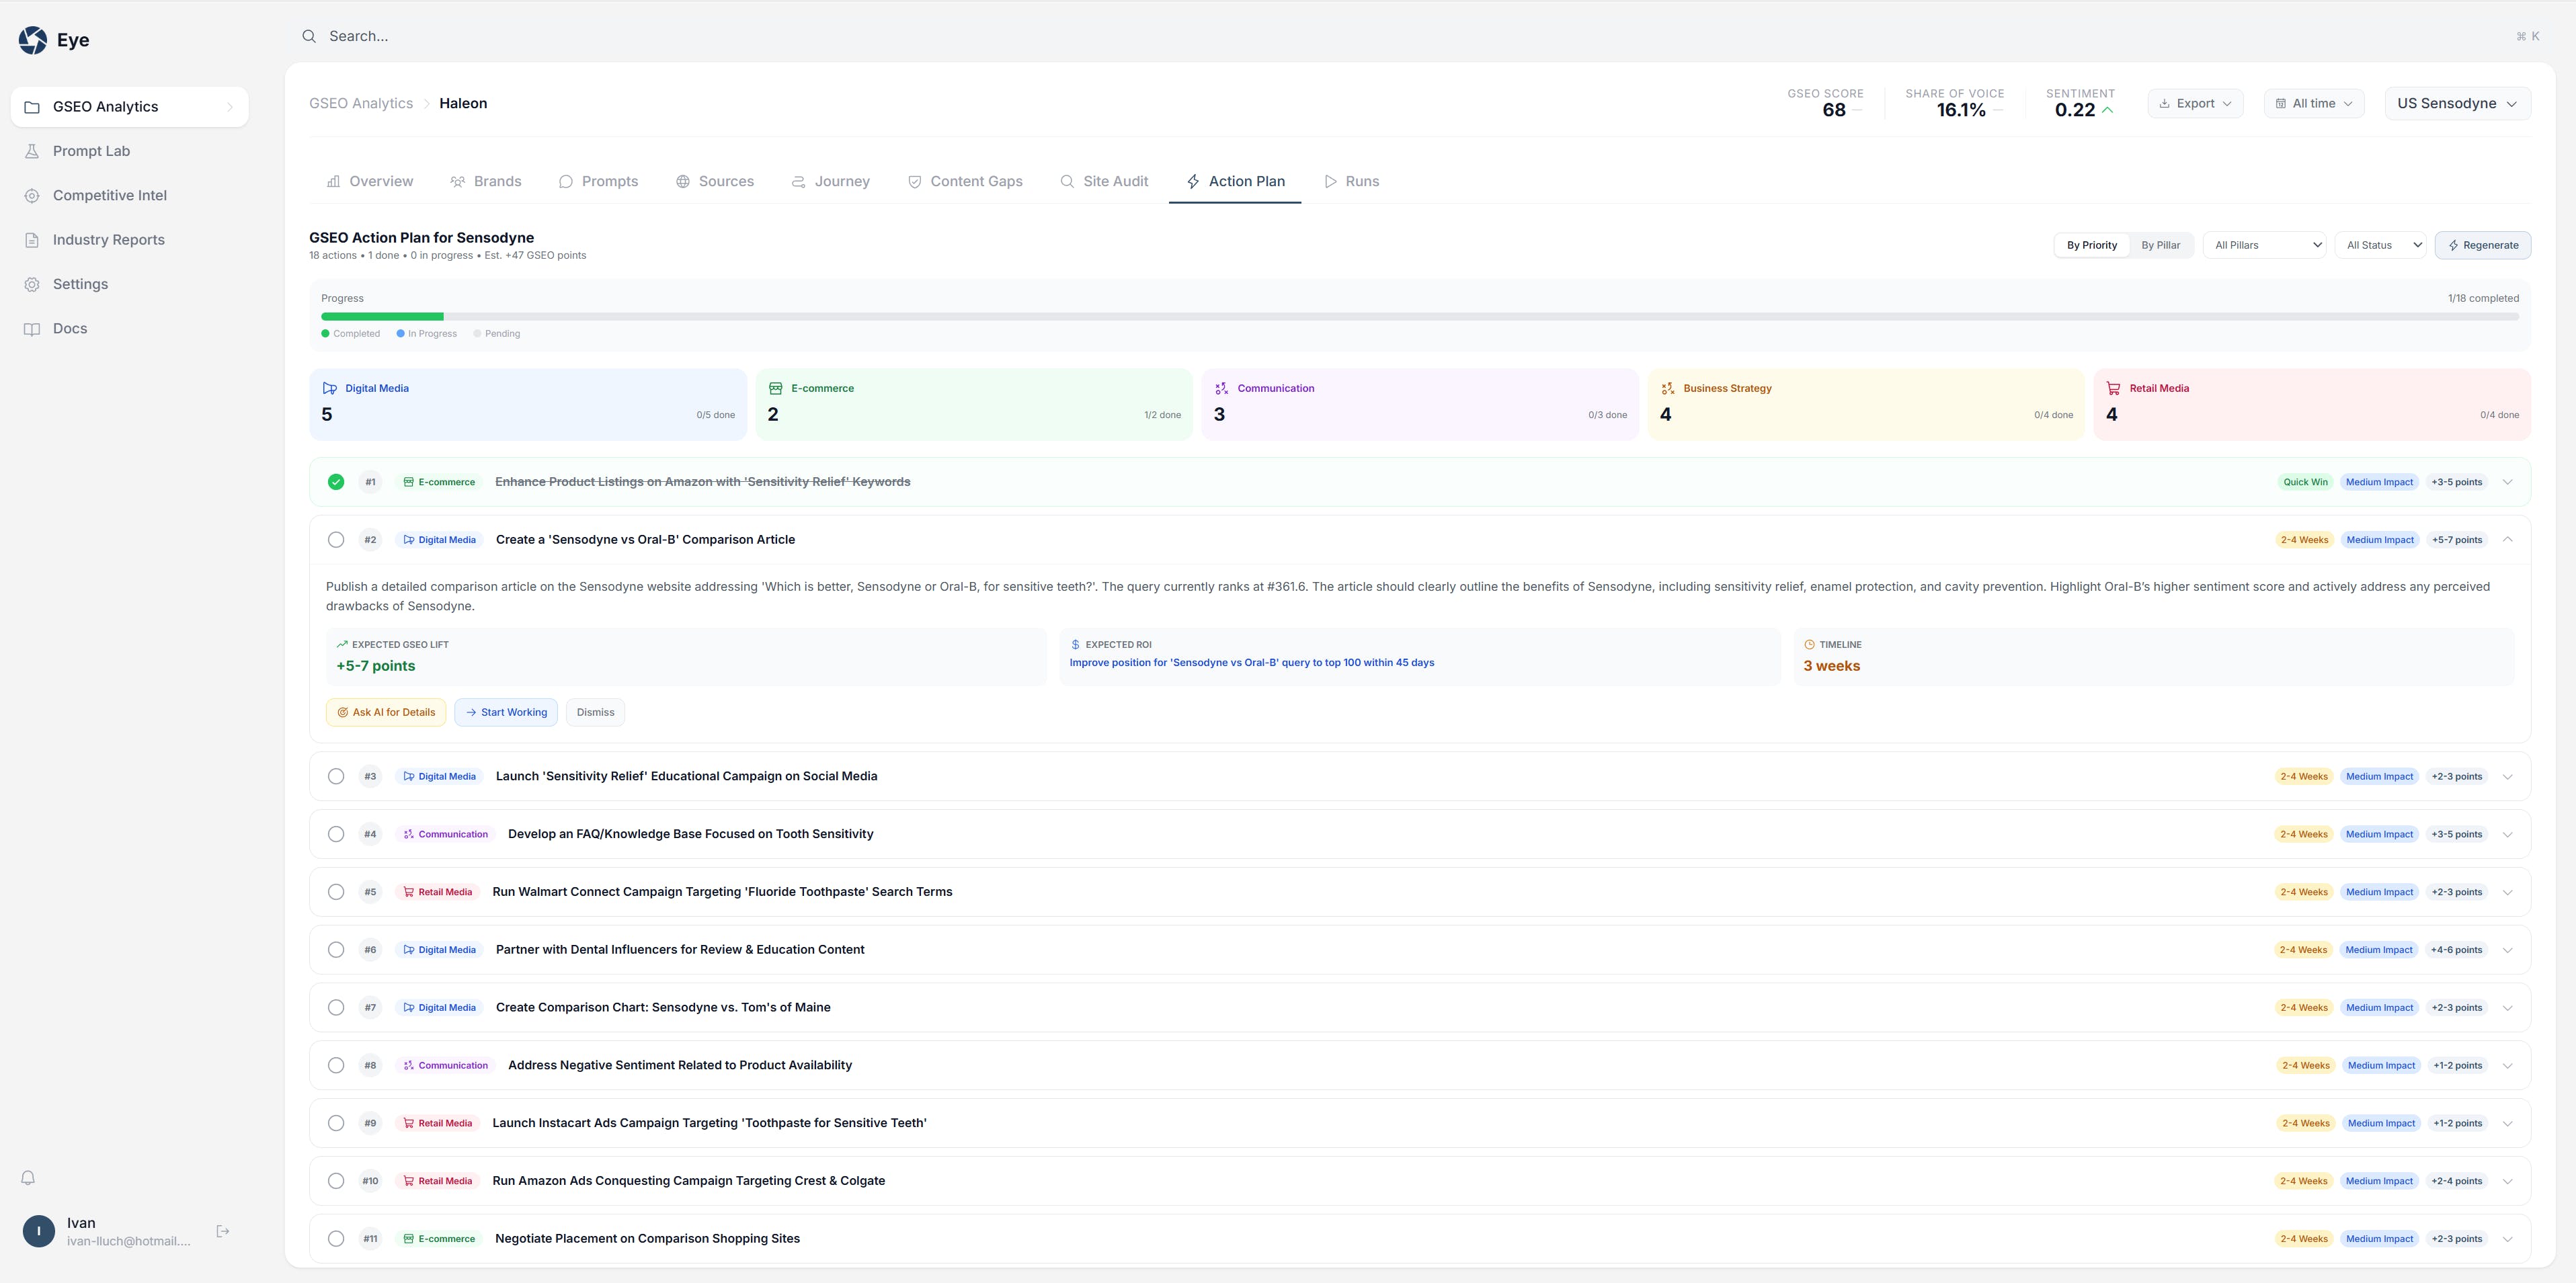Click the notification bell icon
The image size is (2576, 1283).
tap(28, 1178)
